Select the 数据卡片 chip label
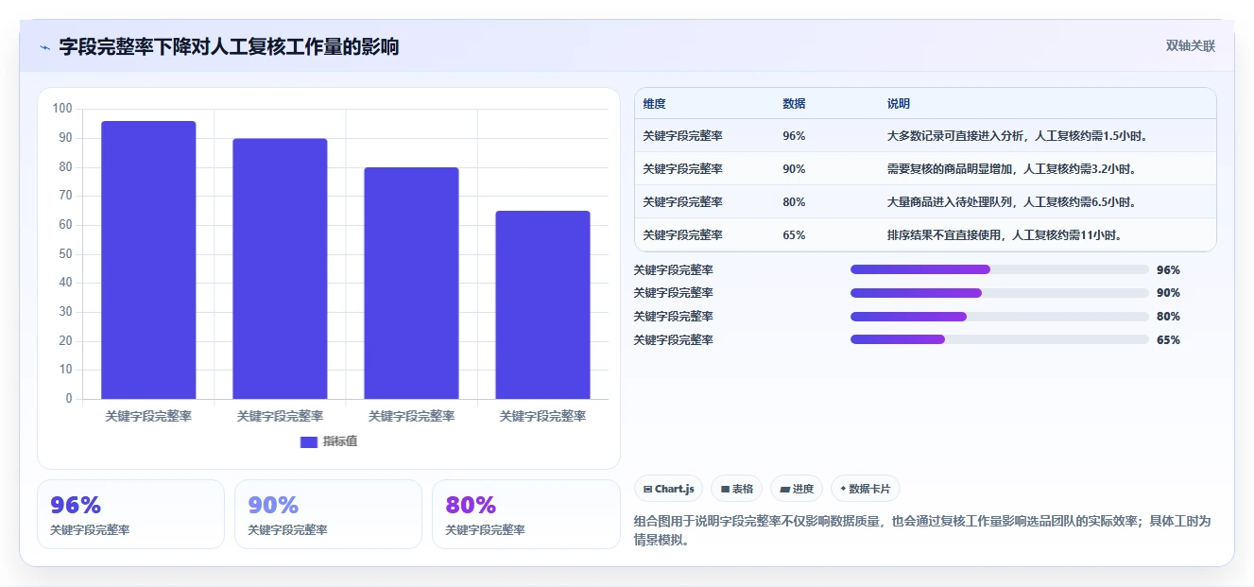 coord(870,489)
